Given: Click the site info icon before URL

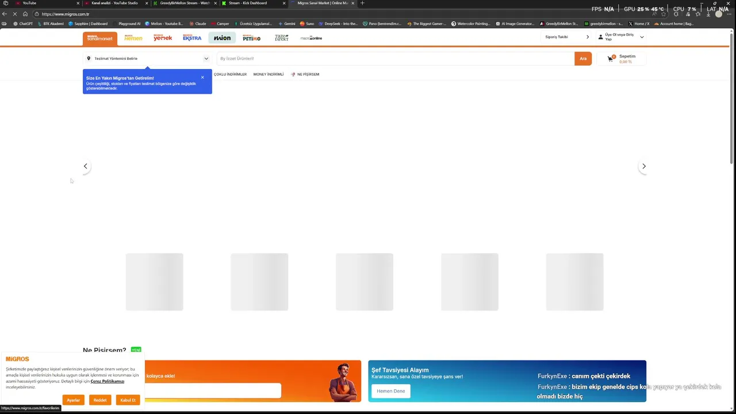Looking at the screenshot, I should click(37, 14).
